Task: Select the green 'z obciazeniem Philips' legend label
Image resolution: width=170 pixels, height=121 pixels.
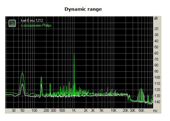Action: (x=36, y=25)
